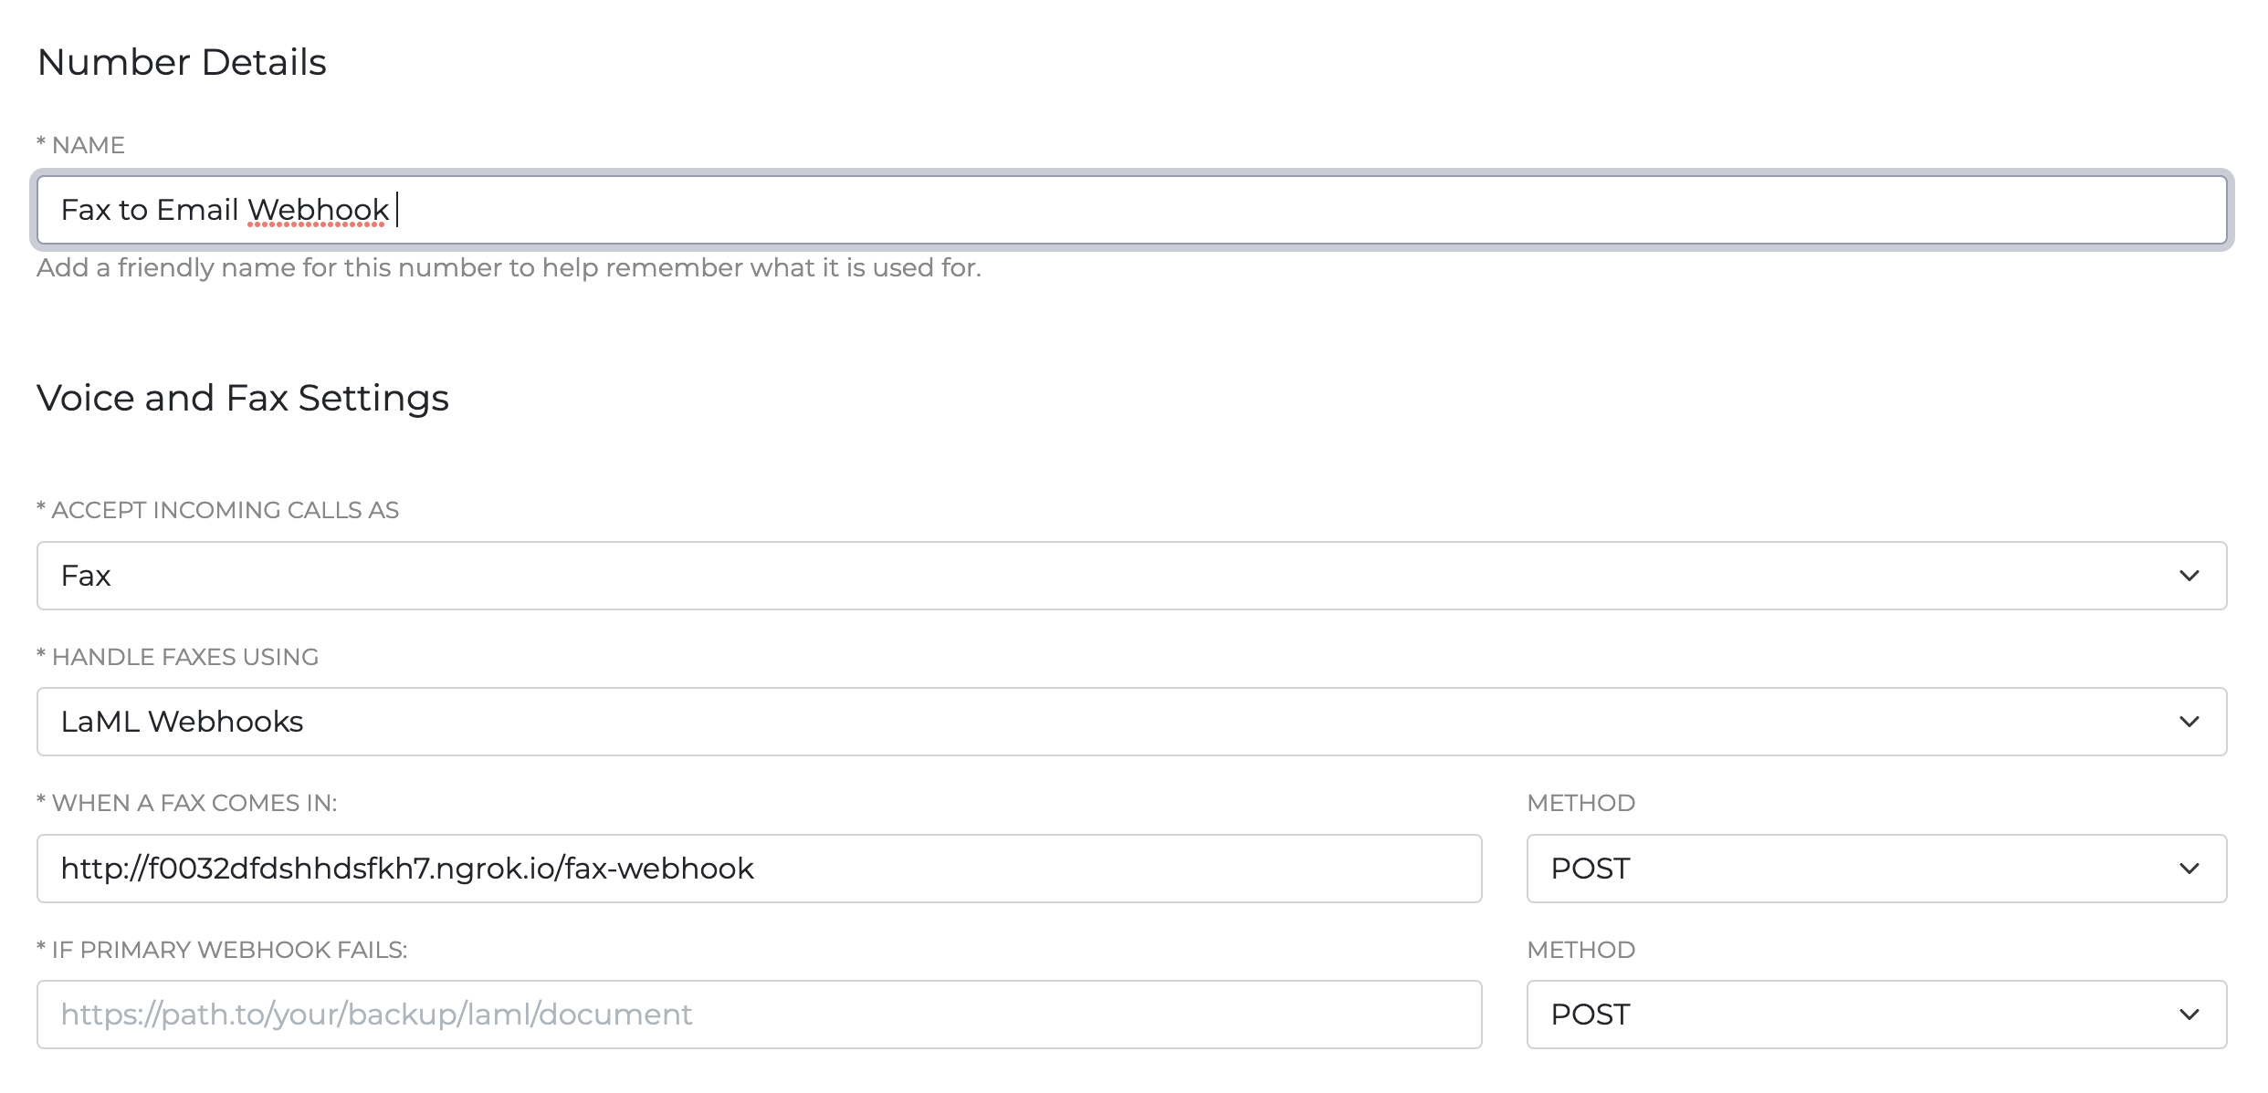Image resolution: width=2268 pixels, height=1093 pixels.
Task: Open the Accept Incoming Calls As dropdown
Action: tap(1132, 575)
